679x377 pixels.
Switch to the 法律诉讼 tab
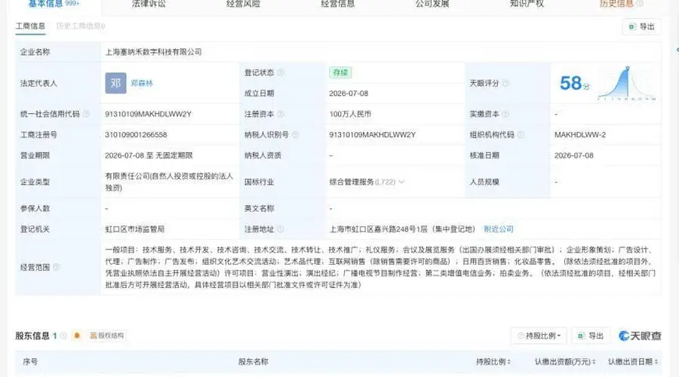(149, 4)
